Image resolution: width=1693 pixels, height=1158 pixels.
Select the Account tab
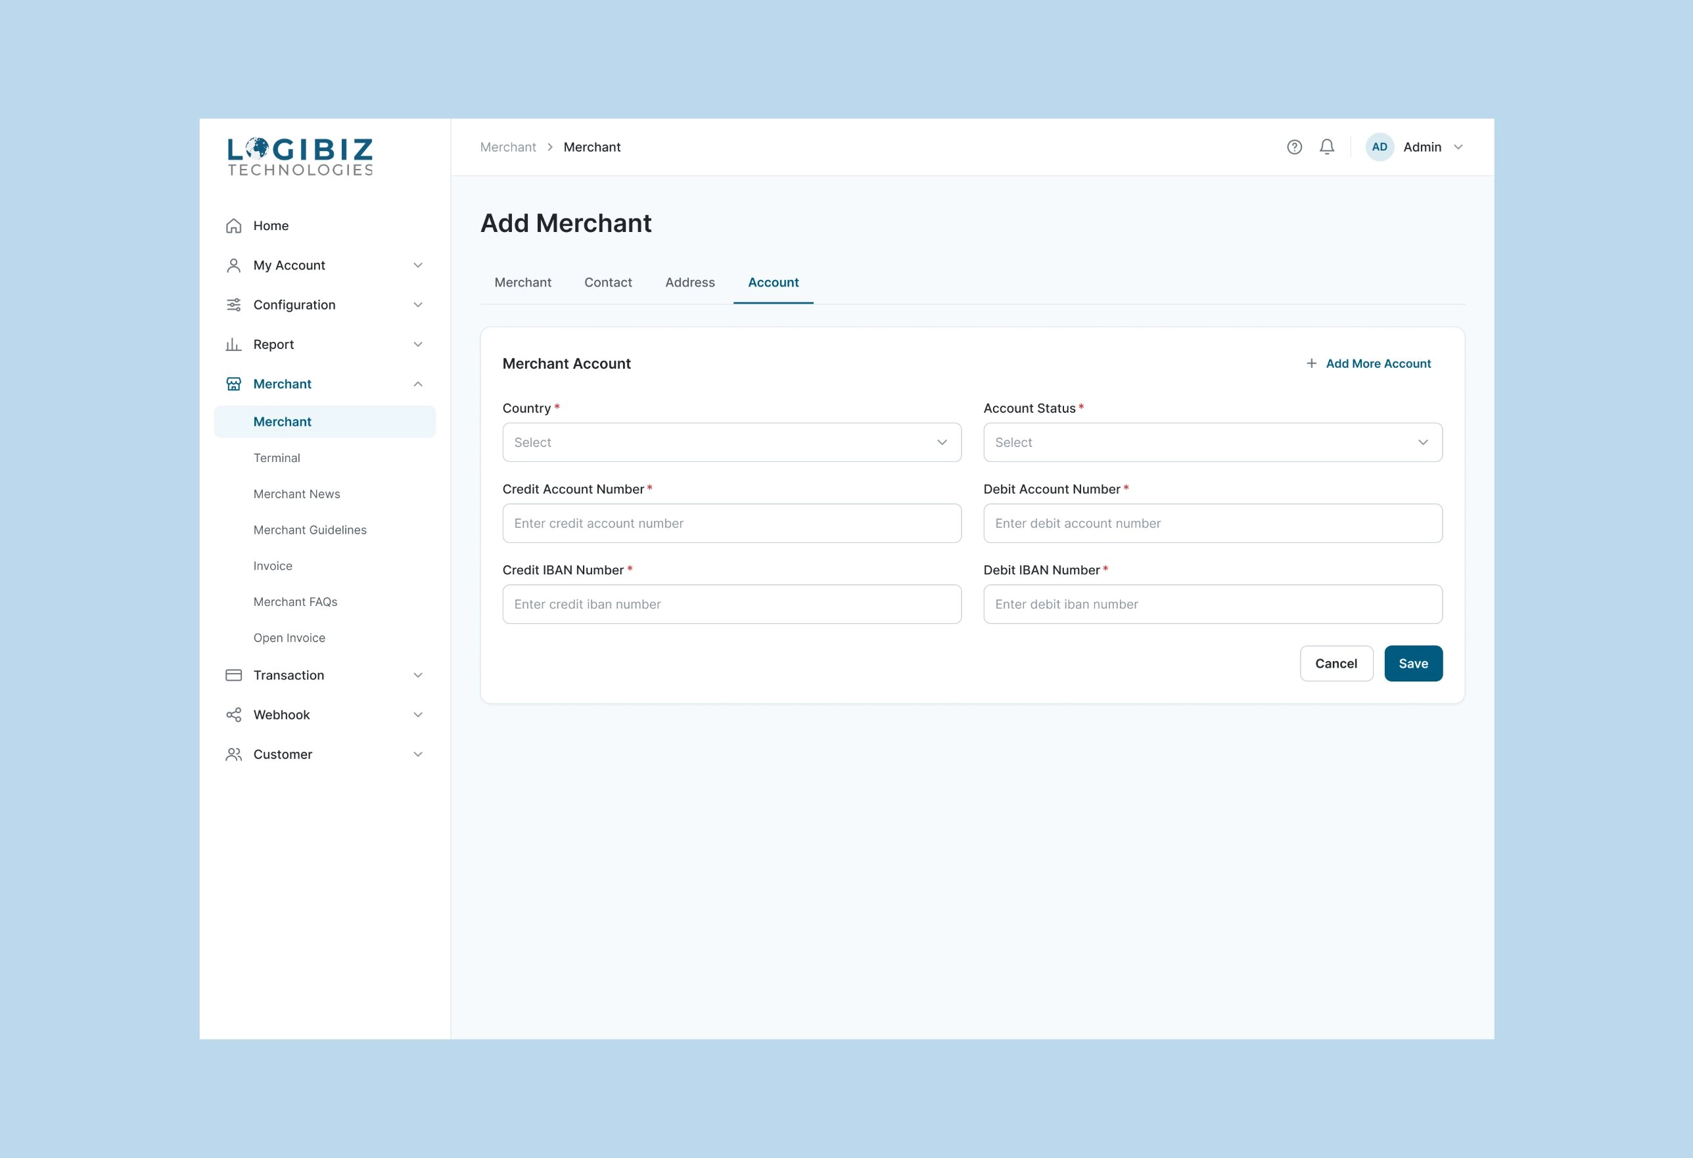pyautogui.click(x=773, y=283)
